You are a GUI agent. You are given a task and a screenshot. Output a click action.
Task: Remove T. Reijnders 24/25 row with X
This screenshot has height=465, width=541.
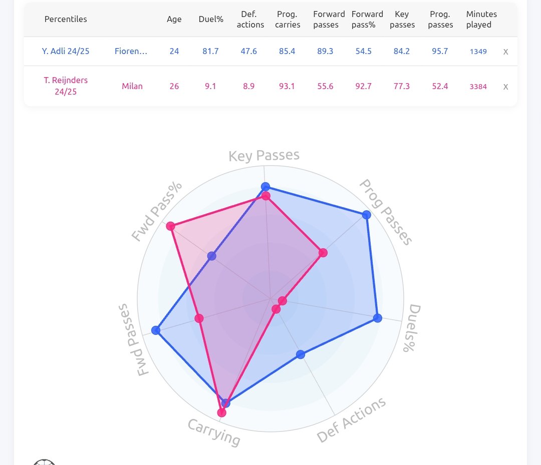pyautogui.click(x=505, y=87)
